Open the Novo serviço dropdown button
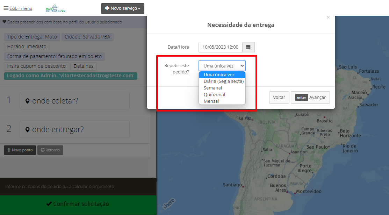 [x=123, y=8]
